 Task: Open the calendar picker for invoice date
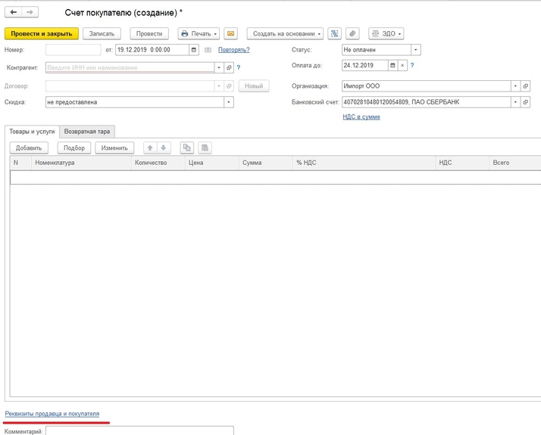coord(195,50)
